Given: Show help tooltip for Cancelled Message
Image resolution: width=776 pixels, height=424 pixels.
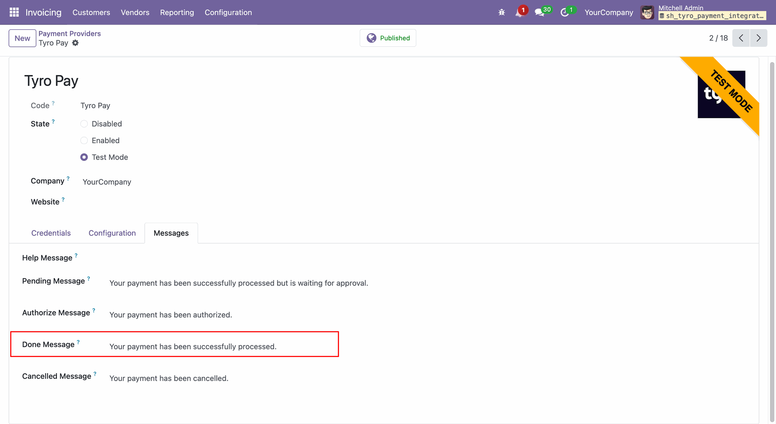Looking at the screenshot, I should [x=95, y=374].
